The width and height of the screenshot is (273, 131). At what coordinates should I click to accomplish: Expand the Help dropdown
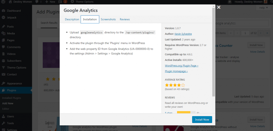pyautogui.click(x=263, y=8)
